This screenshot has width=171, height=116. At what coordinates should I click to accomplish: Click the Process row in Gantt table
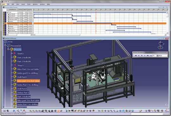pyautogui.click(x=19, y=12)
